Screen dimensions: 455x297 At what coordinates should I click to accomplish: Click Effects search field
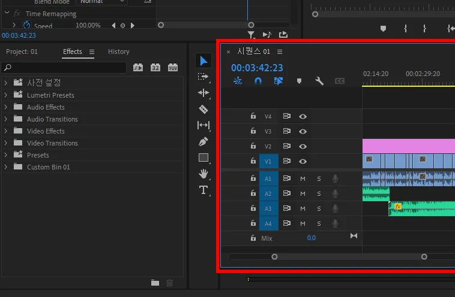click(64, 68)
